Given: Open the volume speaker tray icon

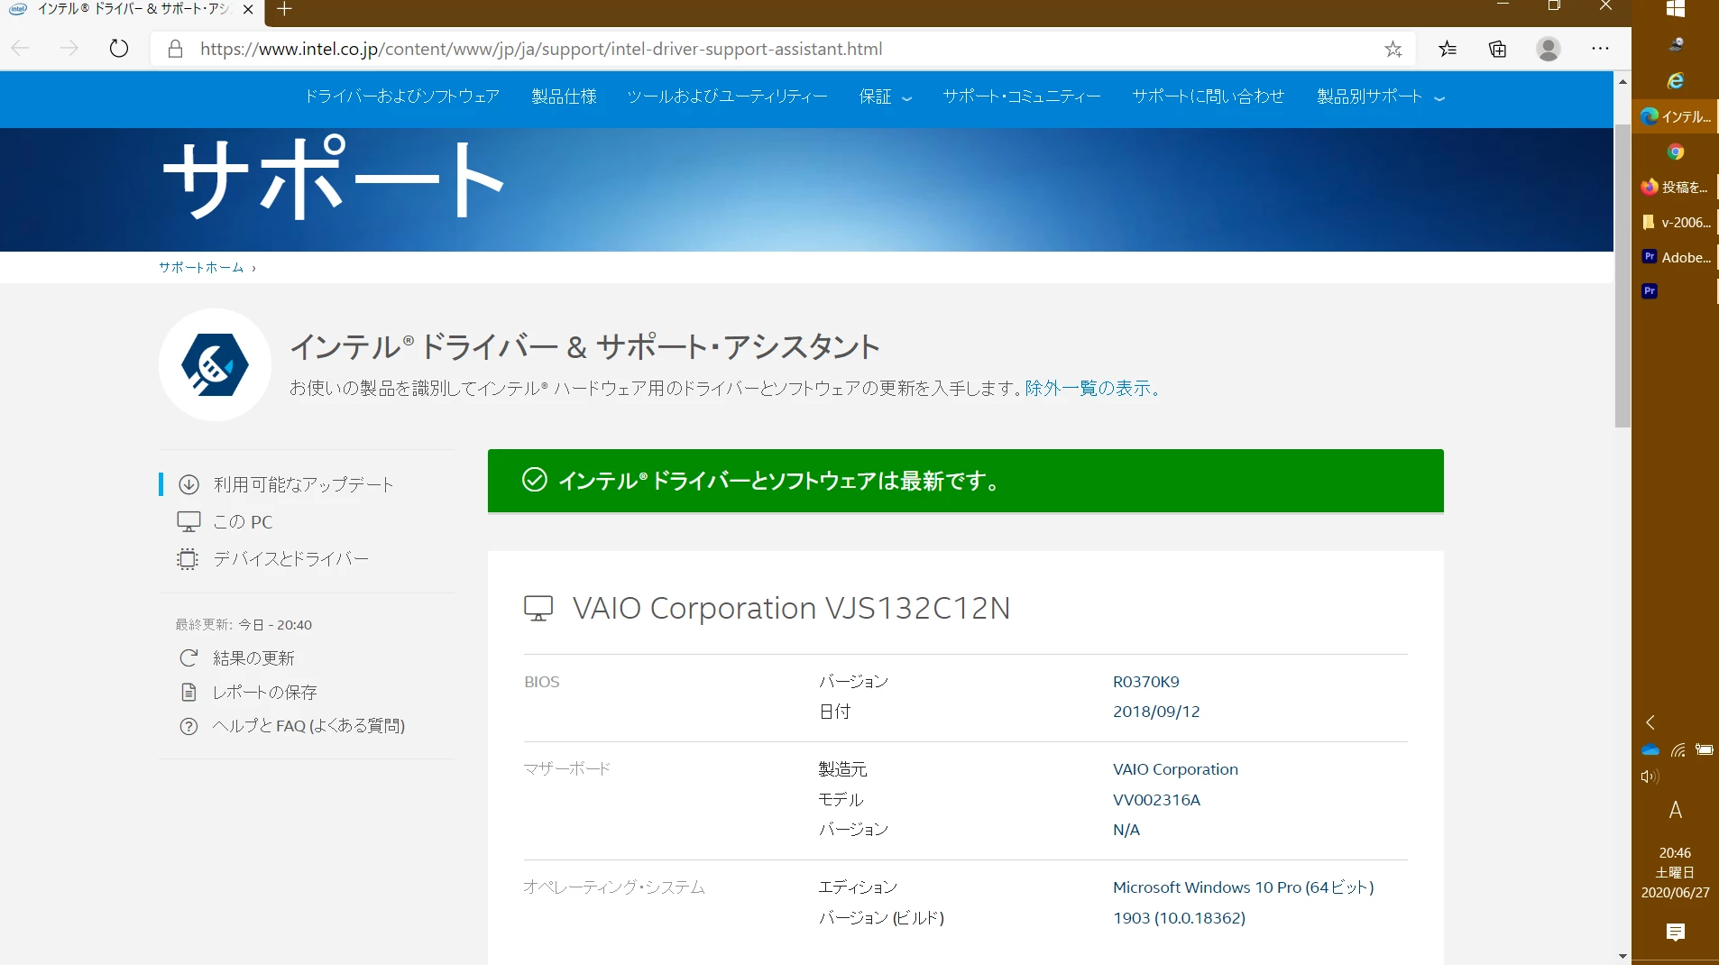Looking at the screenshot, I should [1650, 777].
